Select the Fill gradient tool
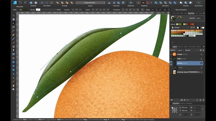Viewport: 216px width, 121px height. pos(13,46)
